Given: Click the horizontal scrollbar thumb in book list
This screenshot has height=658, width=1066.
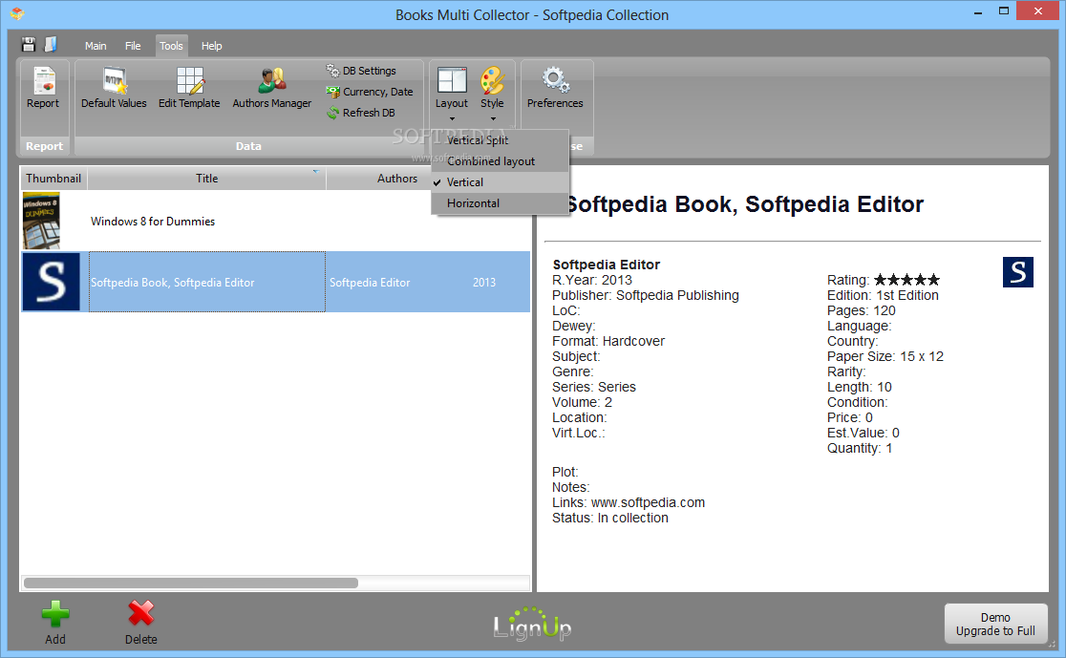Looking at the screenshot, I should [x=191, y=584].
